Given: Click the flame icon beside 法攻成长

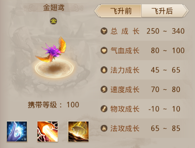Looking at the screenshot, I should pyautogui.click(x=104, y=128).
